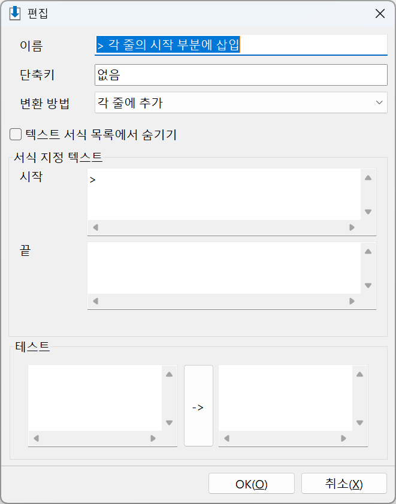Cancel editing with 취소(X) button

(x=344, y=484)
